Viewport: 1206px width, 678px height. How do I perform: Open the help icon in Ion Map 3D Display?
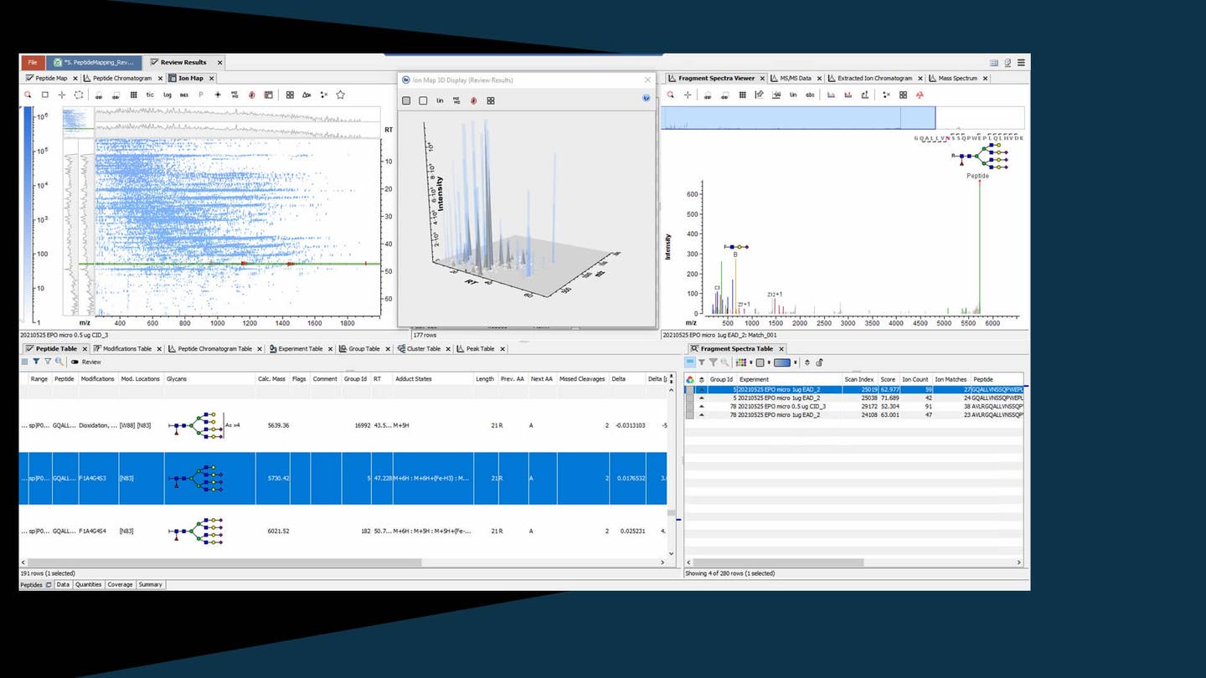(646, 98)
